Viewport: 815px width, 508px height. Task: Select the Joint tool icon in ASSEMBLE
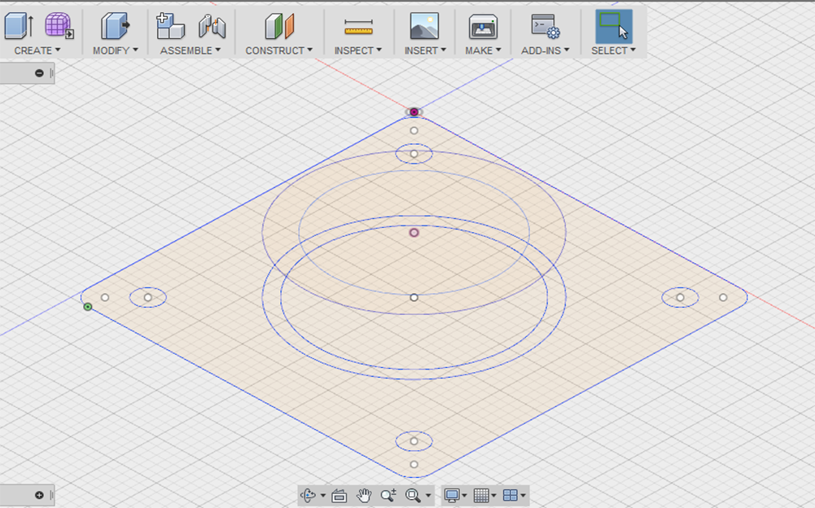click(x=212, y=26)
